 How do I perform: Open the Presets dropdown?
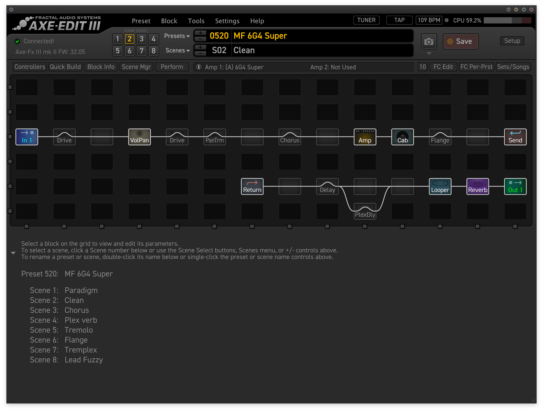(x=177, y=36)
